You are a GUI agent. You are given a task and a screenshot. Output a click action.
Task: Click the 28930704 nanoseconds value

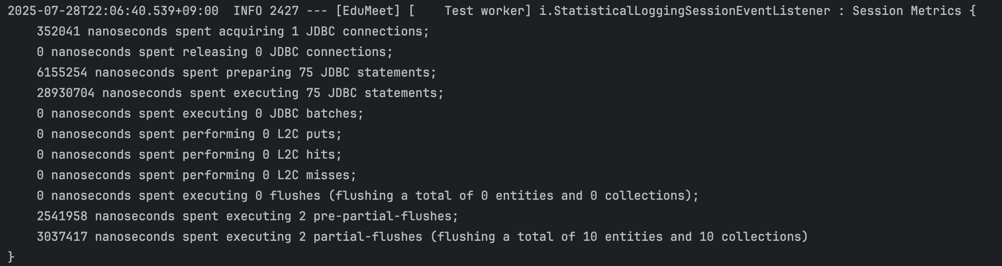pyautogui.click(x=65, y=93)
